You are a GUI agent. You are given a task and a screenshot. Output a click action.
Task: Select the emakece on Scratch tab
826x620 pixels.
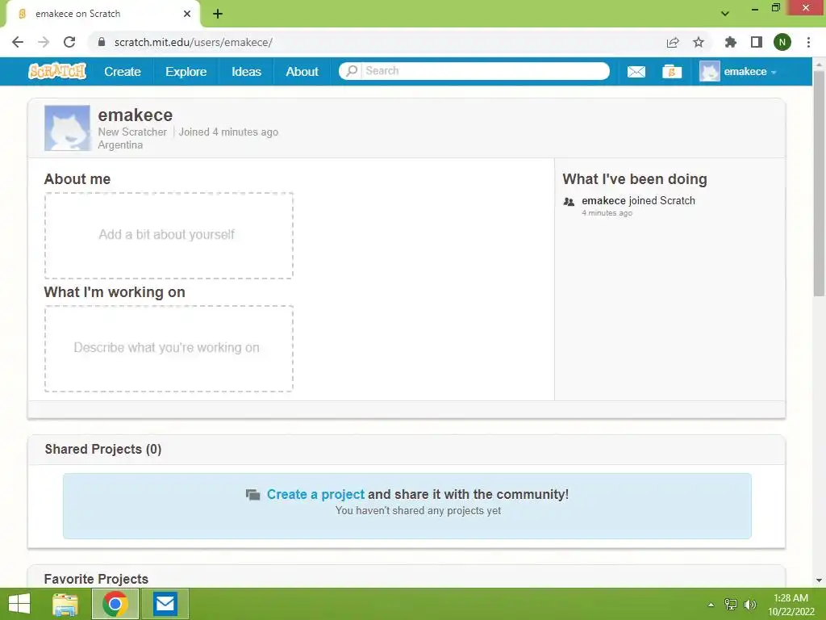tap(102, 14)
